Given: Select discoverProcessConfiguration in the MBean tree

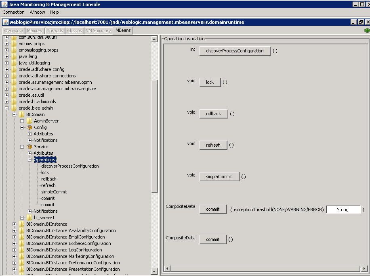Looking at the screenshot, I should [70, 166].
